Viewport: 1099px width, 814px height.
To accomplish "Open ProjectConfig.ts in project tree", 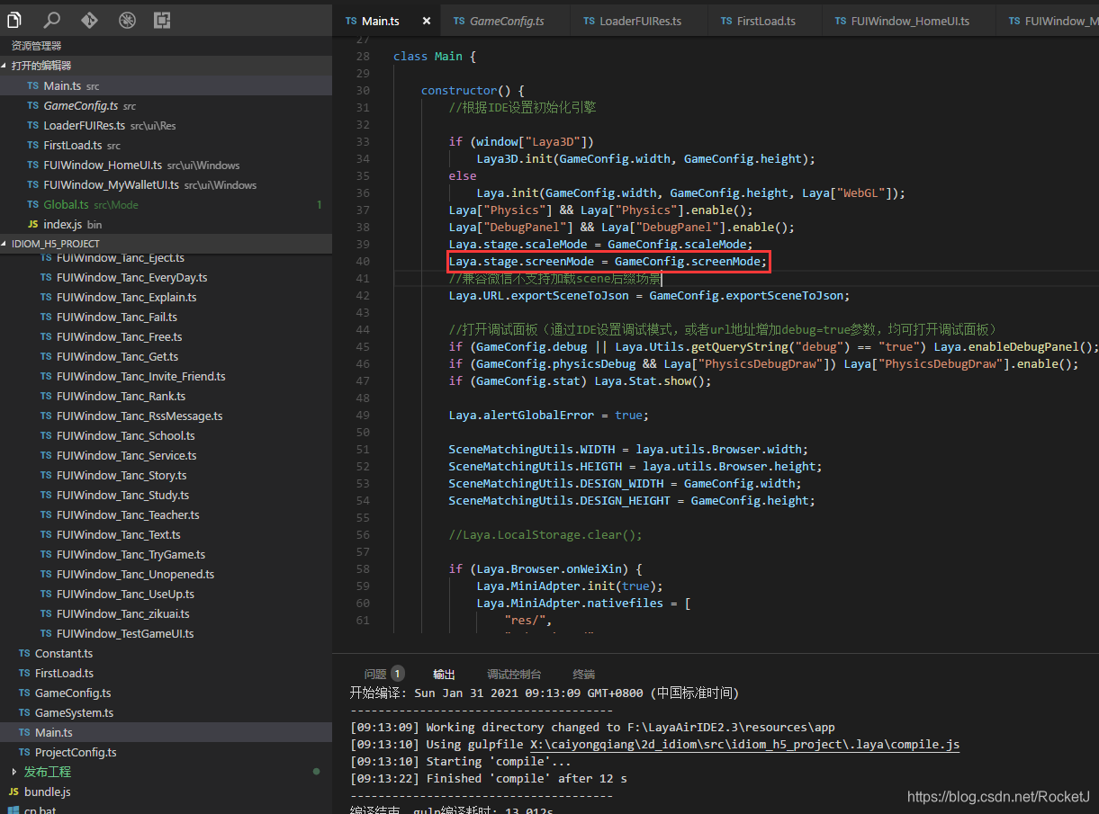I will tap(166, 752).
